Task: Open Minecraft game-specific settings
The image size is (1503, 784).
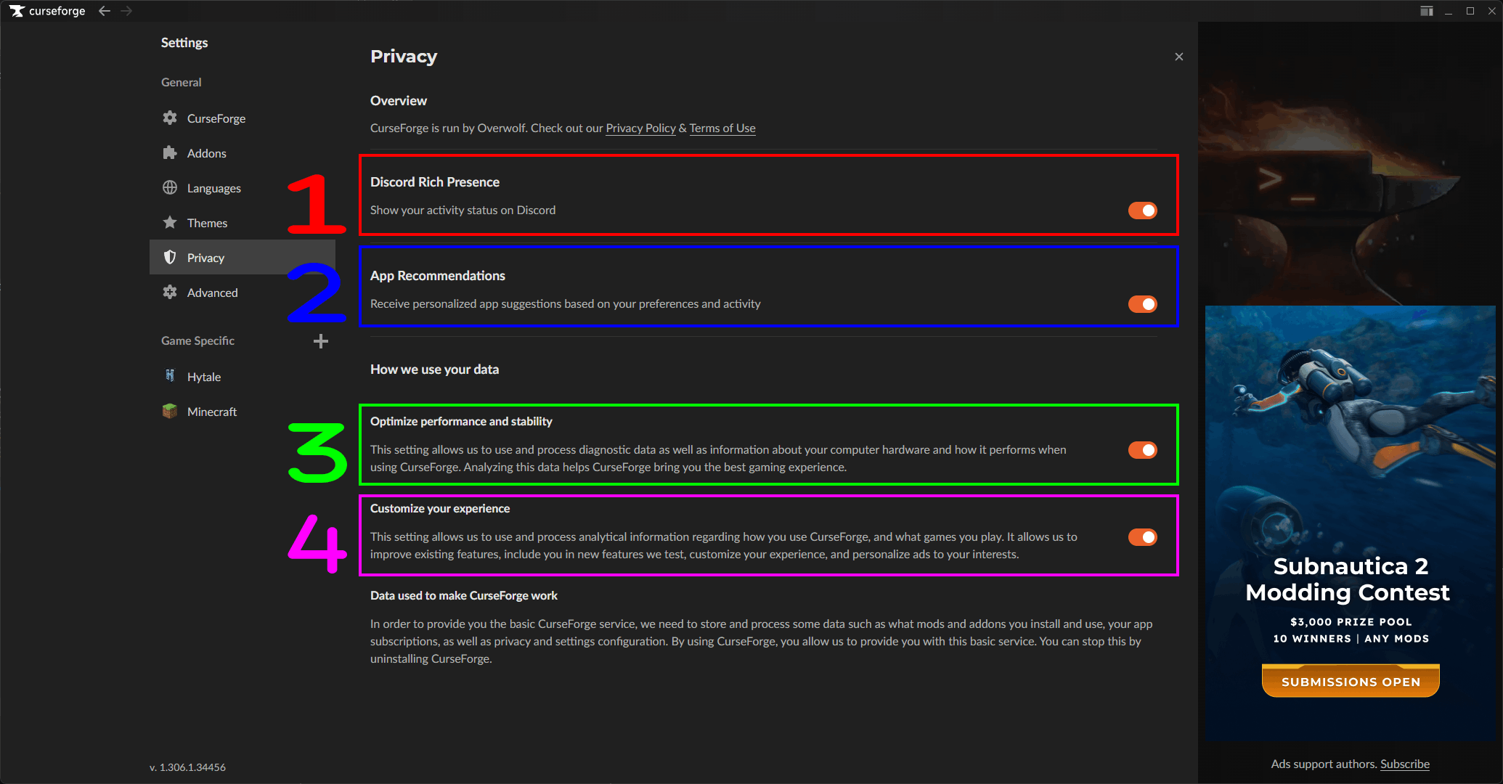Action: (243, 411)
